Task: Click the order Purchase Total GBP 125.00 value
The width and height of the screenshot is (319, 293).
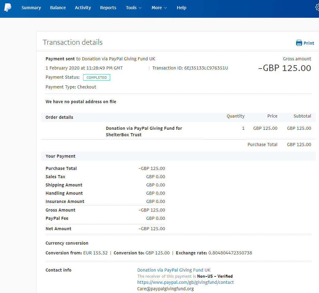Action: click(x=299, y=145)
